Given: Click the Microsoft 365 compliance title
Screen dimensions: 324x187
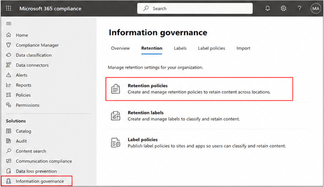Looking at the screenshot, I should 51,8.
